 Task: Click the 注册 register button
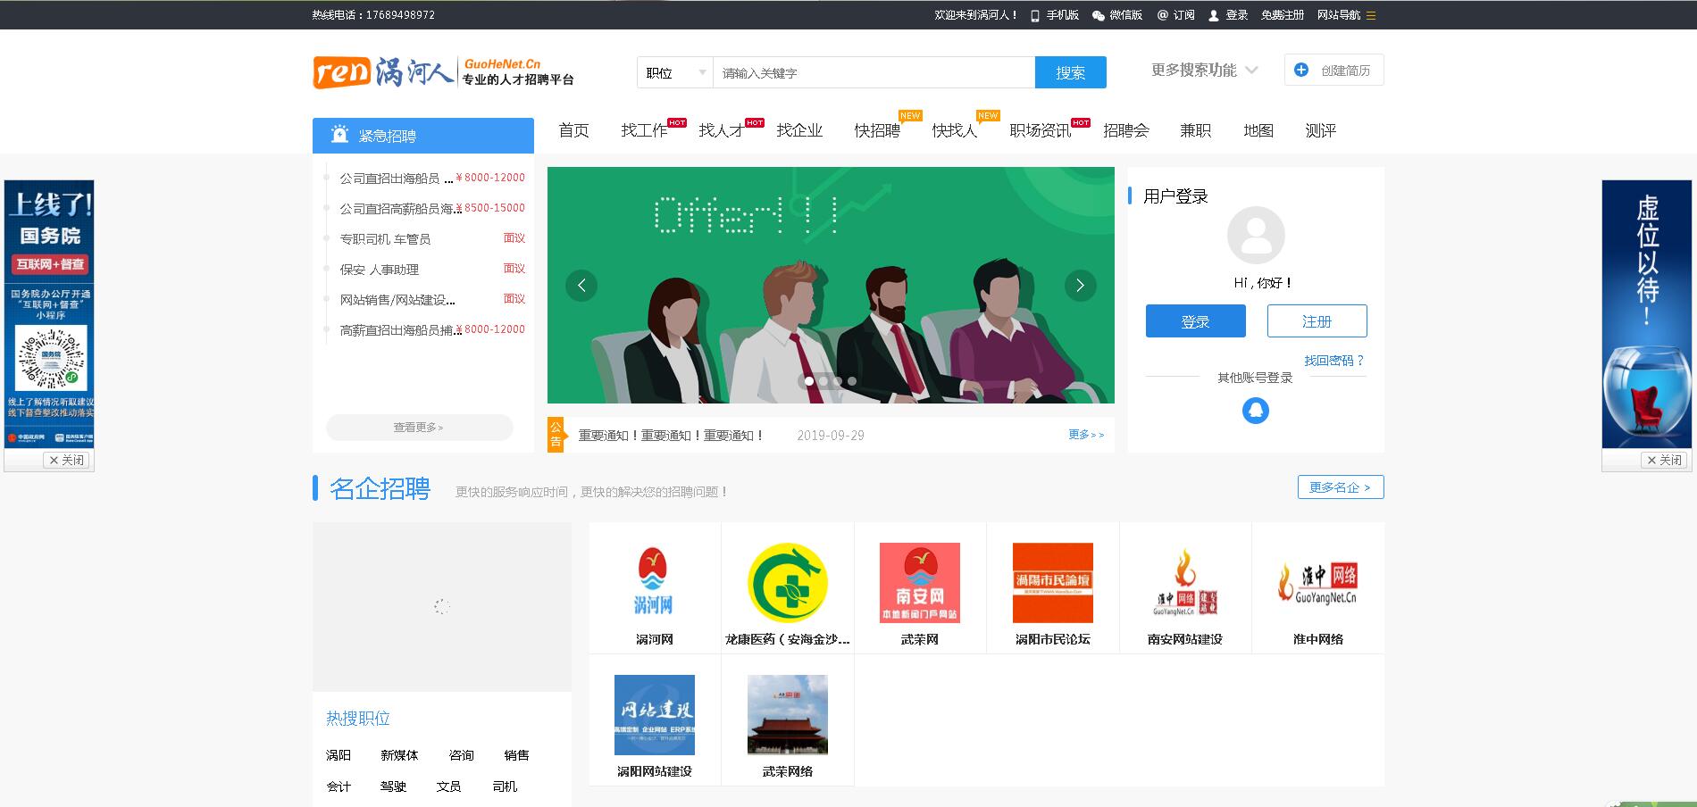click(1316, 320)
